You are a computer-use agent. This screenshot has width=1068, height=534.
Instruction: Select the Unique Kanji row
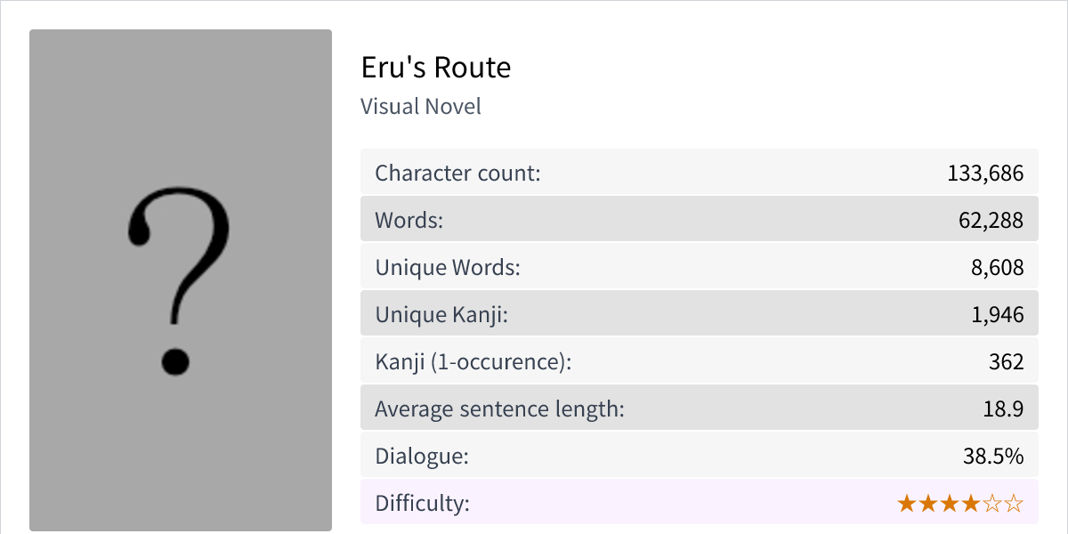(x=699, y=314)
